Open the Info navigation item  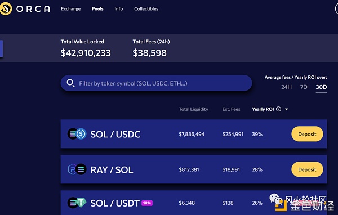118,9
